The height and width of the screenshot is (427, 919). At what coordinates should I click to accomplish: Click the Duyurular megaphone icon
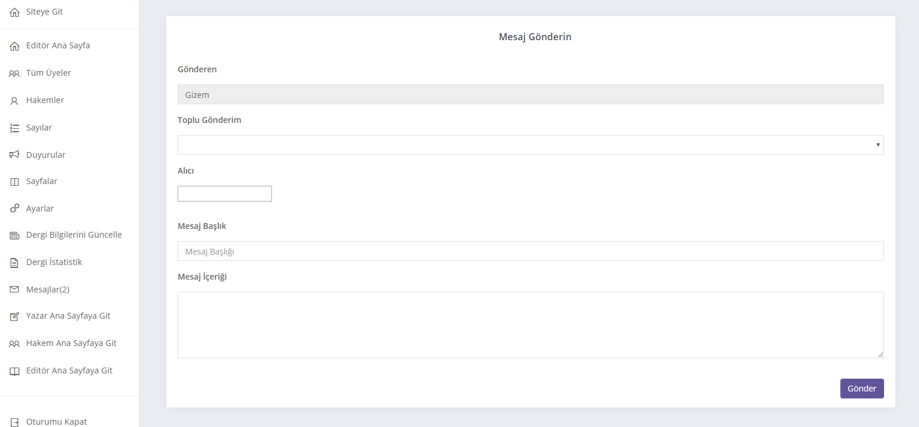pyautogui.click(x=15, y=155)
